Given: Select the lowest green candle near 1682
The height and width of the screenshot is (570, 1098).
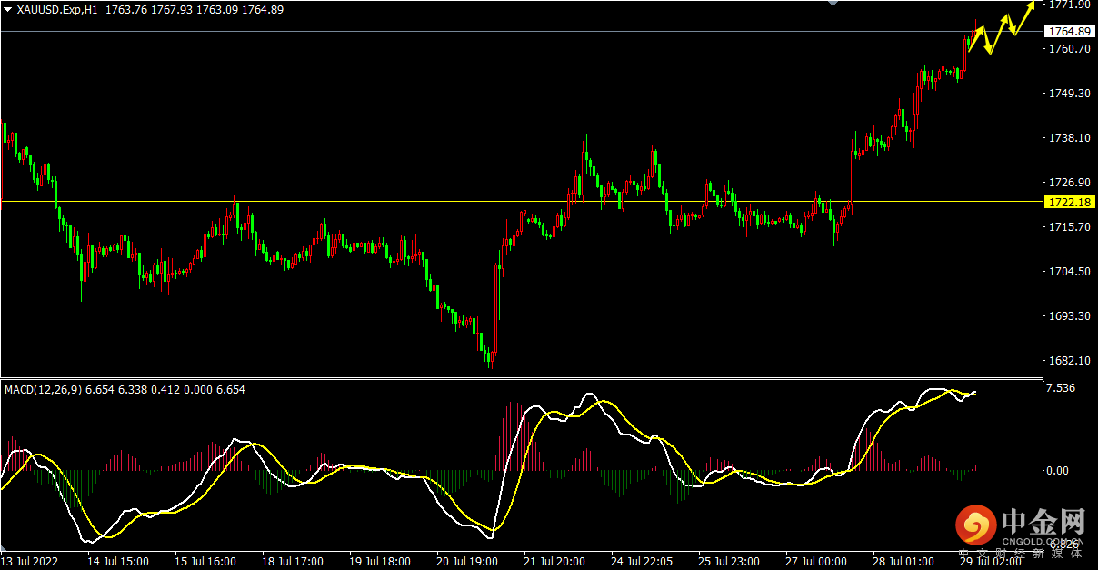Looking at the screenshot, I should click(x=490, y=356).
